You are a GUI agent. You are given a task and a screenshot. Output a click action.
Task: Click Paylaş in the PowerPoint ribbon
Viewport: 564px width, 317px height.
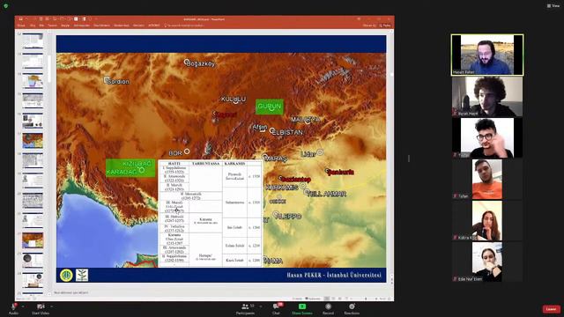point(385,26)
